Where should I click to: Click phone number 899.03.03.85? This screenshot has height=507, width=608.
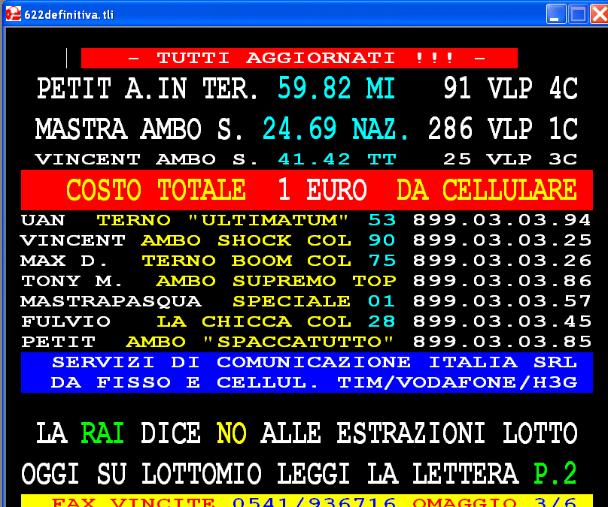pyautogui.click(x=502, y=342)
